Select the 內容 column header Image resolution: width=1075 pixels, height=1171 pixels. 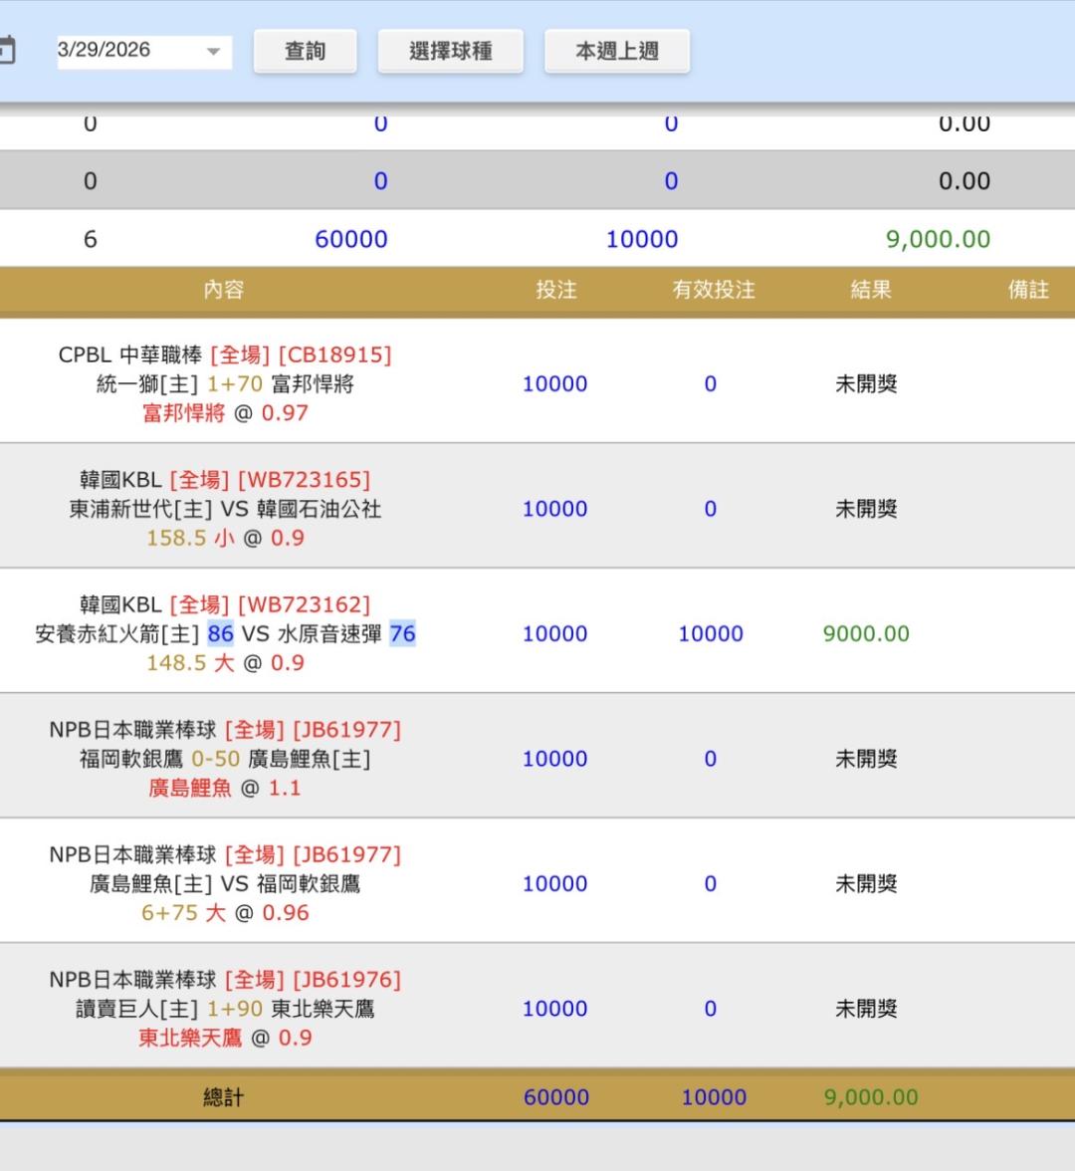tap(223, 290)
